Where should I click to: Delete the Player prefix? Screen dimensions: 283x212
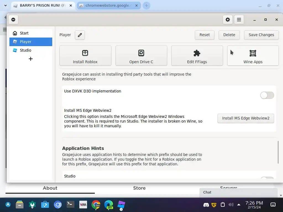click(229, 35)
